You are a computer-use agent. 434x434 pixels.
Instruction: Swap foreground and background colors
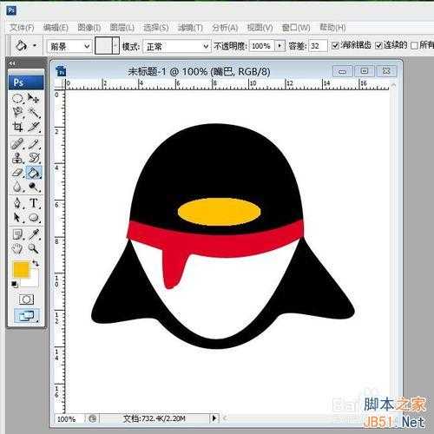tap(36, 263)
